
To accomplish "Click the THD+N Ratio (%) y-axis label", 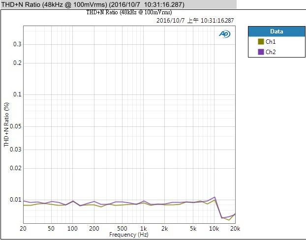I will pyautogui.click(x=6, y=125).
